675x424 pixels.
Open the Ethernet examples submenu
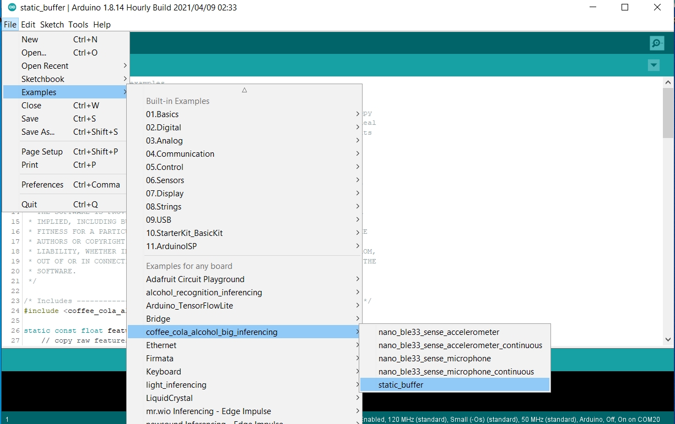(x=245, y=345)
